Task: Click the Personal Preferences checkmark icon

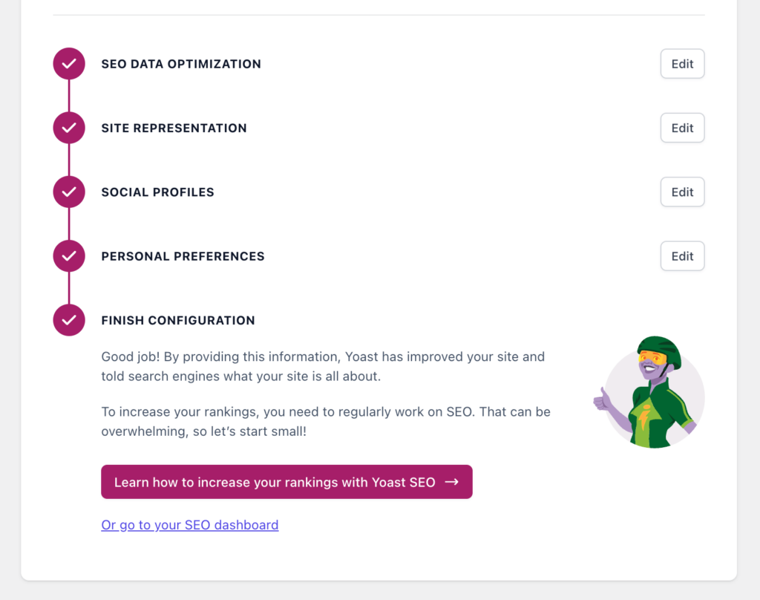Action: [x=68, y=255]
